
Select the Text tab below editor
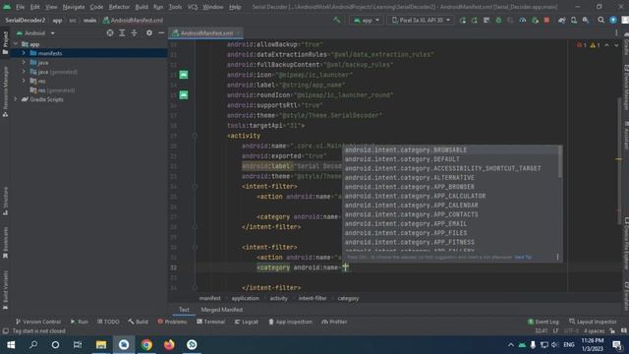click(x=184, y=310)
